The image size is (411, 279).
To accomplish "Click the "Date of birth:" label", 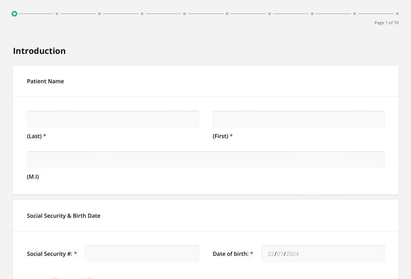I will coord(231,254).
